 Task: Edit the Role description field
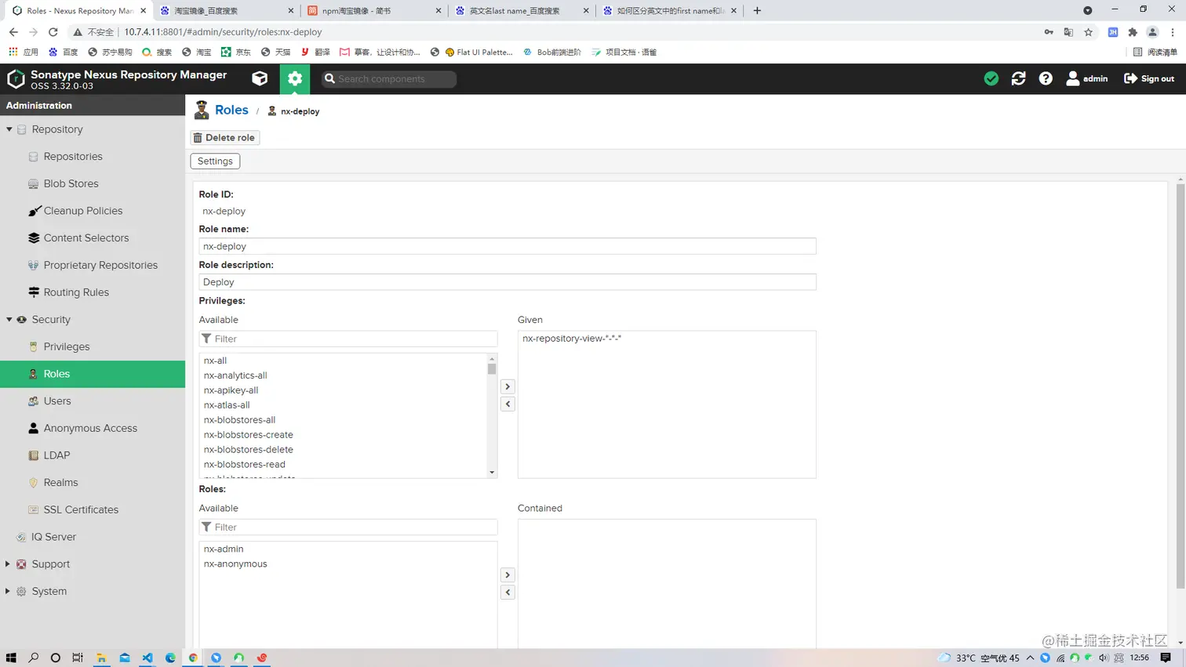(508, 282)
